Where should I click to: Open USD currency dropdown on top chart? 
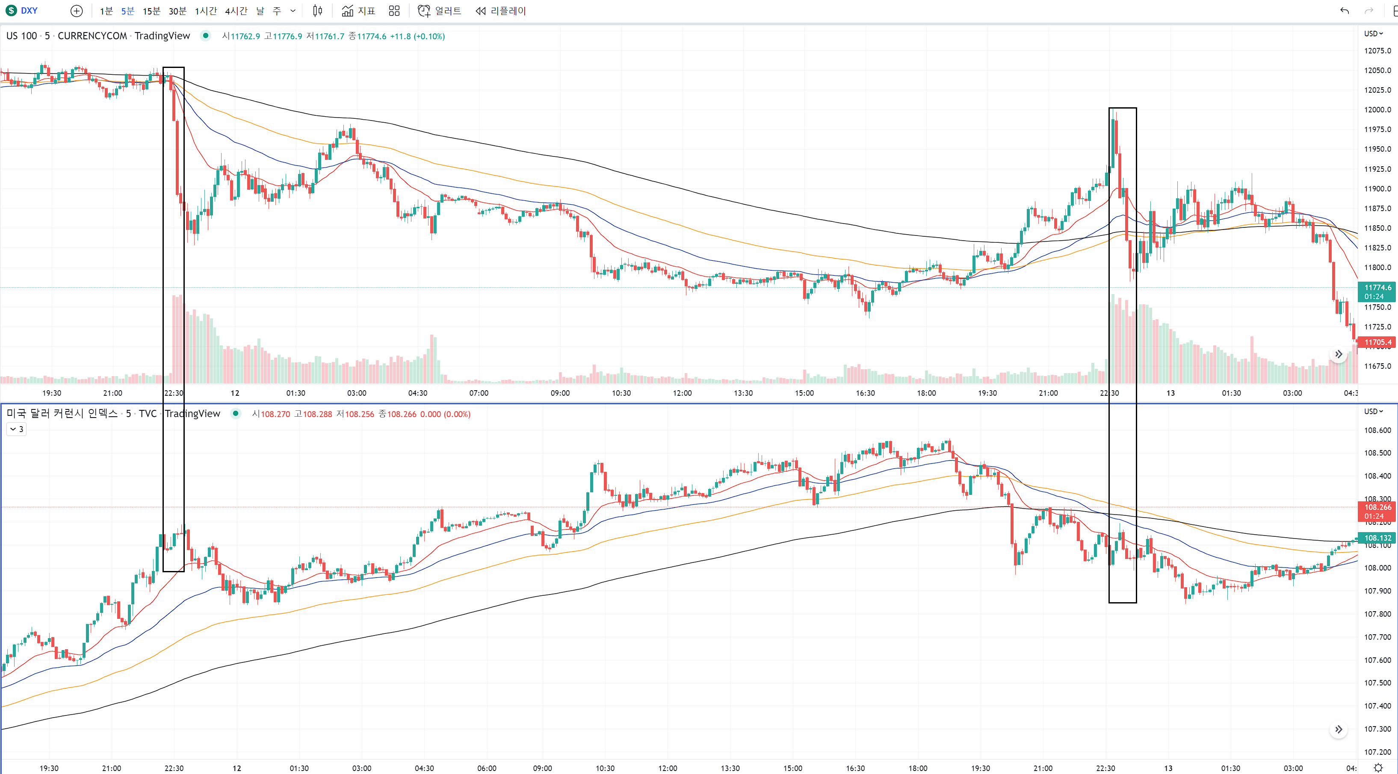[x=1374, y=34]
